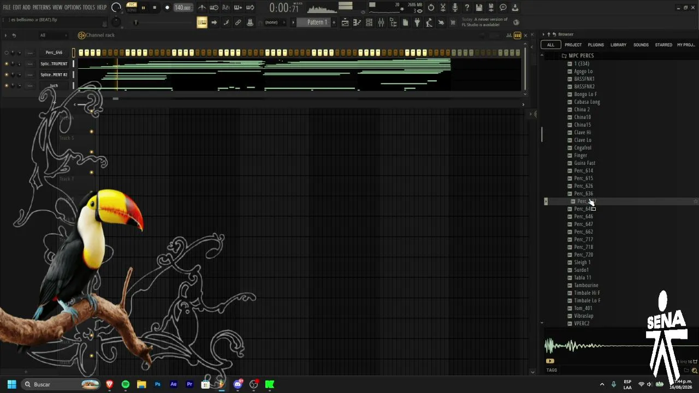The height and width of the screenshot is (393, 699).
Task: Pause playback with the transport button
Action: [143, 8]
